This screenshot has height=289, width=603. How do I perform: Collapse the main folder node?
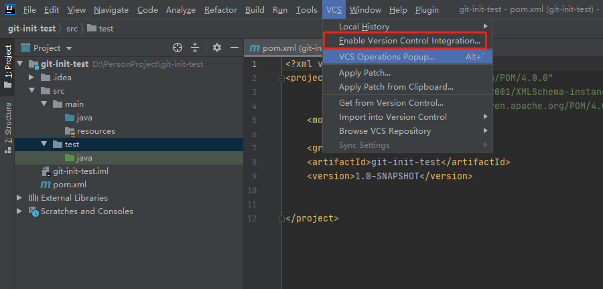coord(44,104)
